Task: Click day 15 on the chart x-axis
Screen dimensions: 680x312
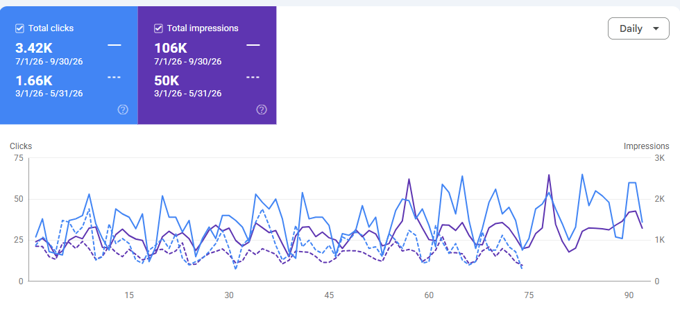Action: click(129, 295)
